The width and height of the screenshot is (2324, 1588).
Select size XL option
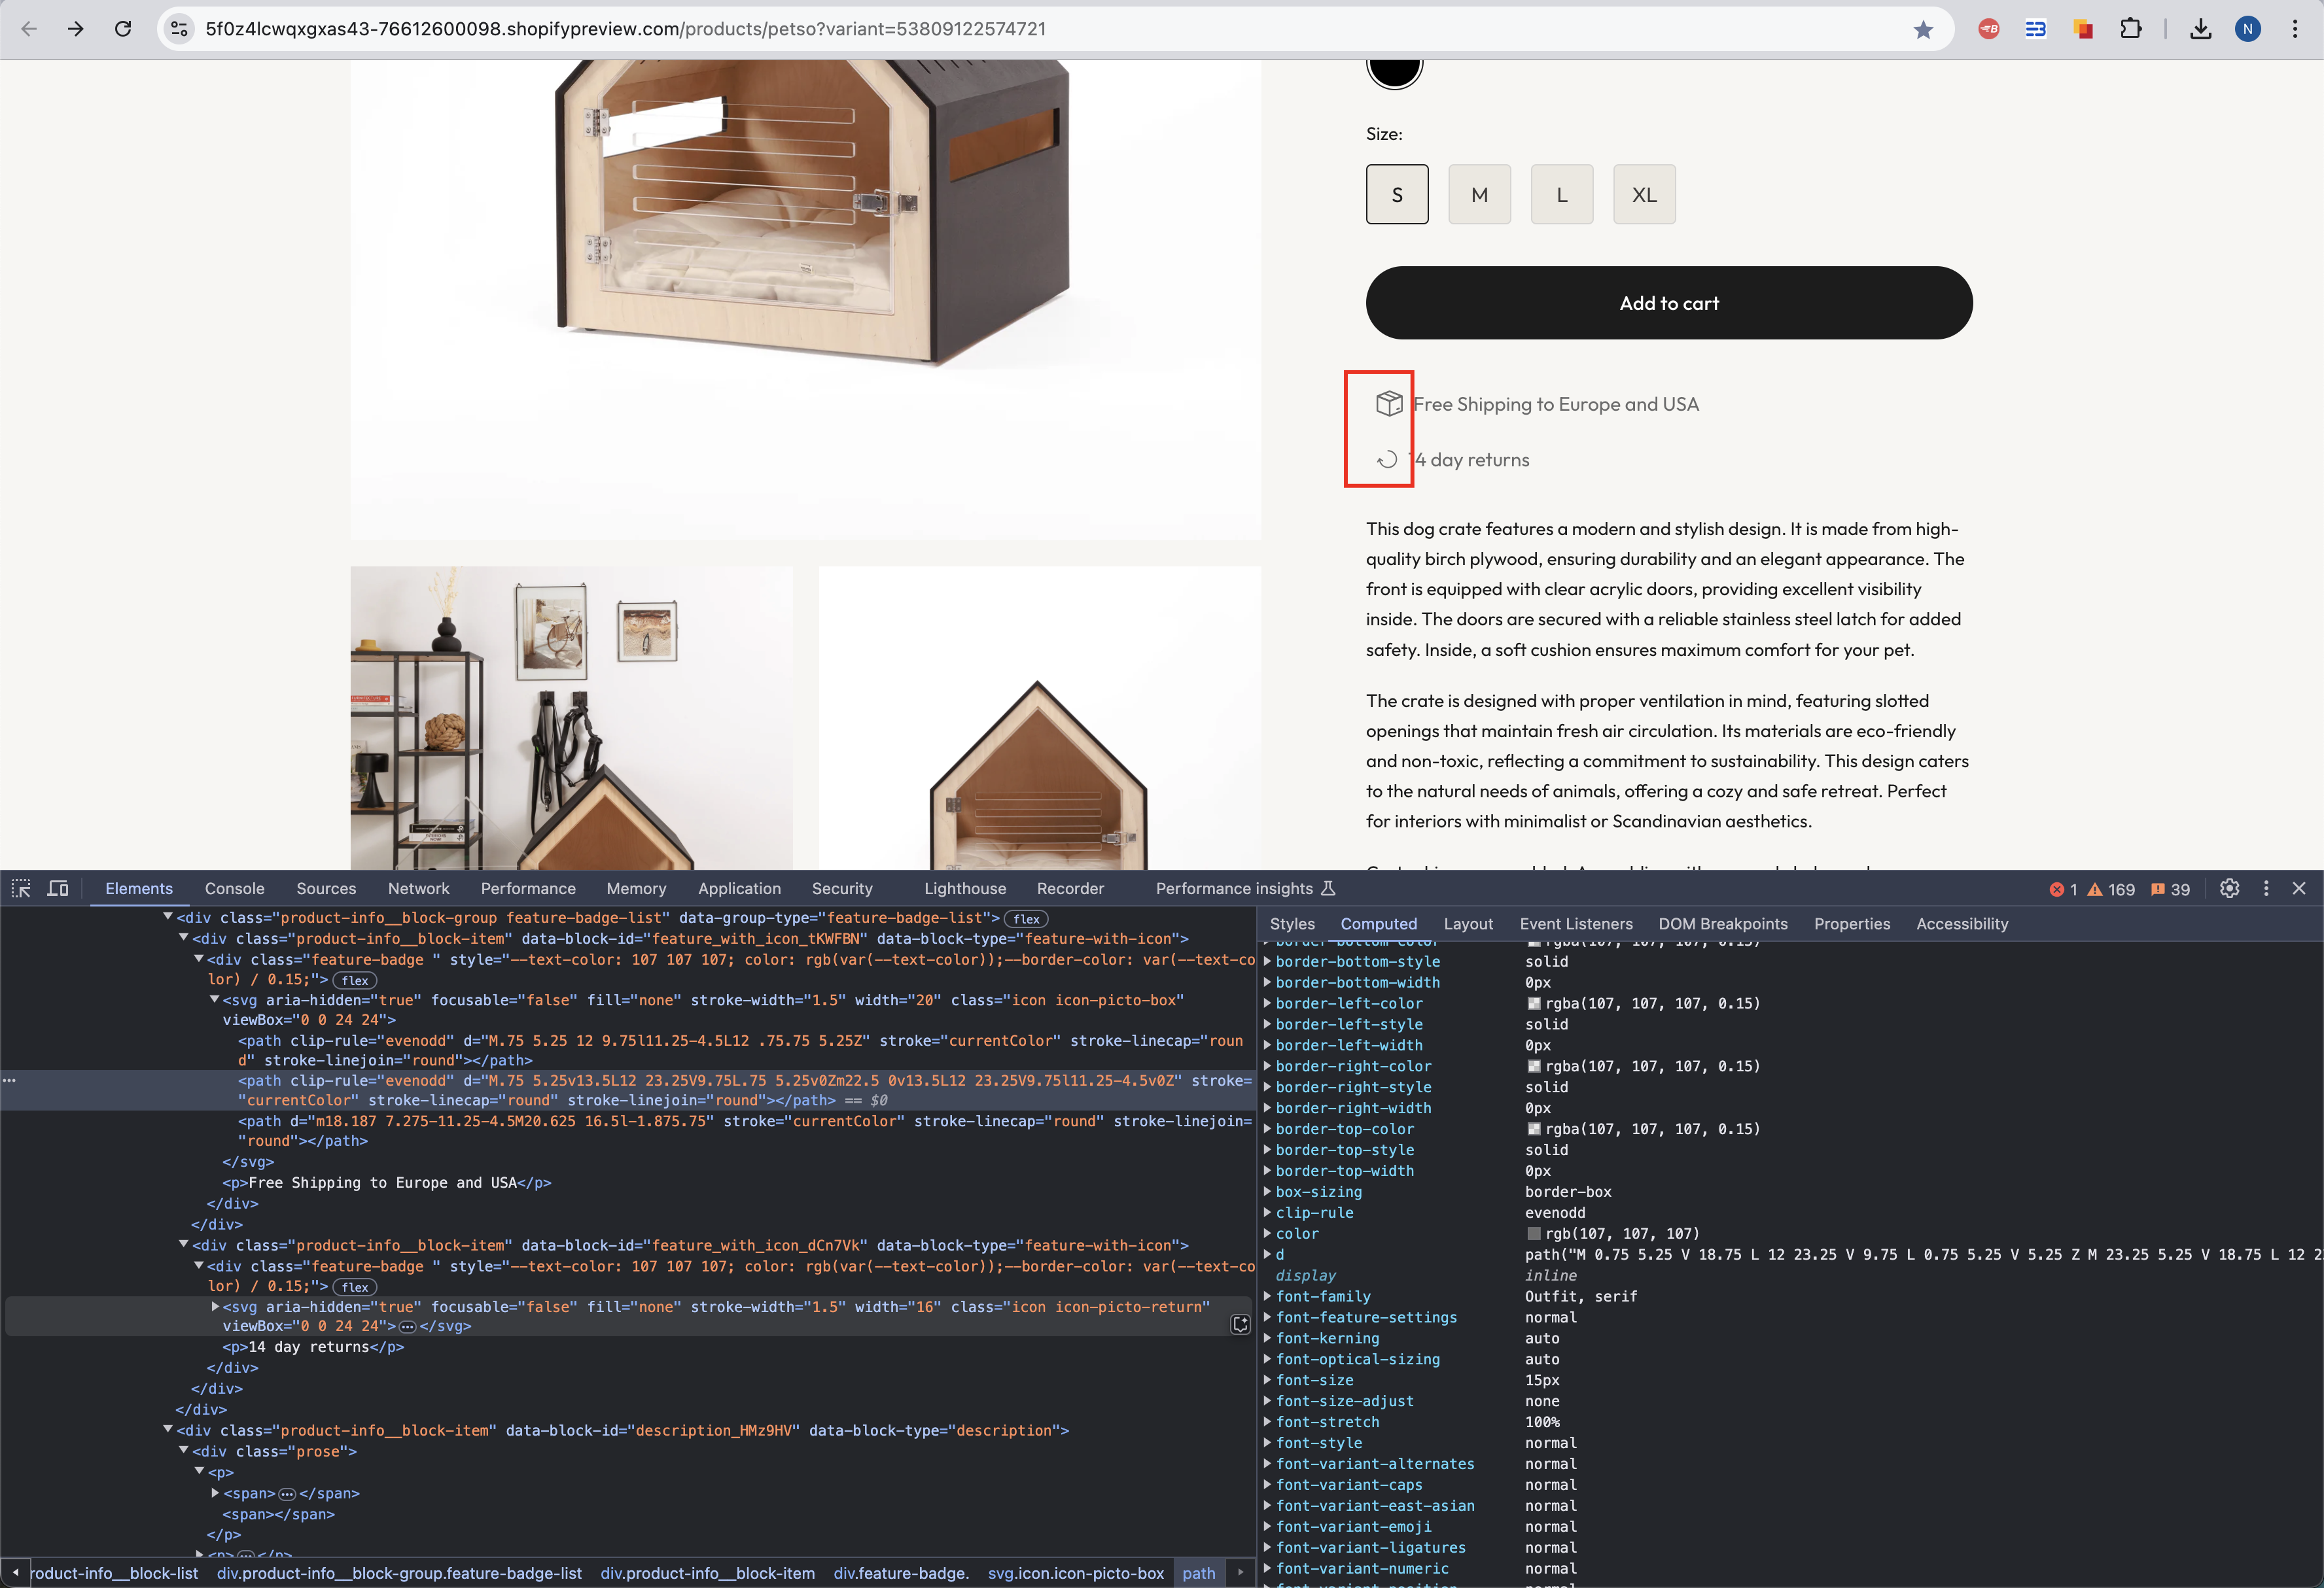1644,195
